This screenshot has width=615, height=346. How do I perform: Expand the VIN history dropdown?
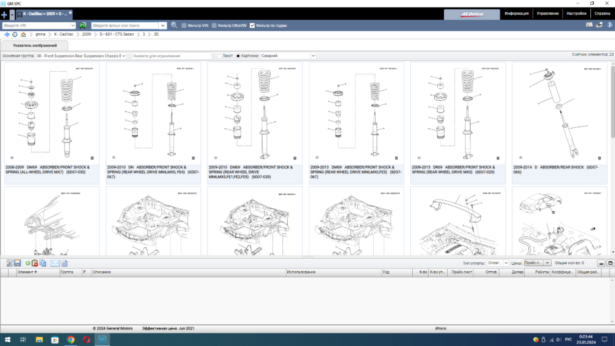coord(73,25)
